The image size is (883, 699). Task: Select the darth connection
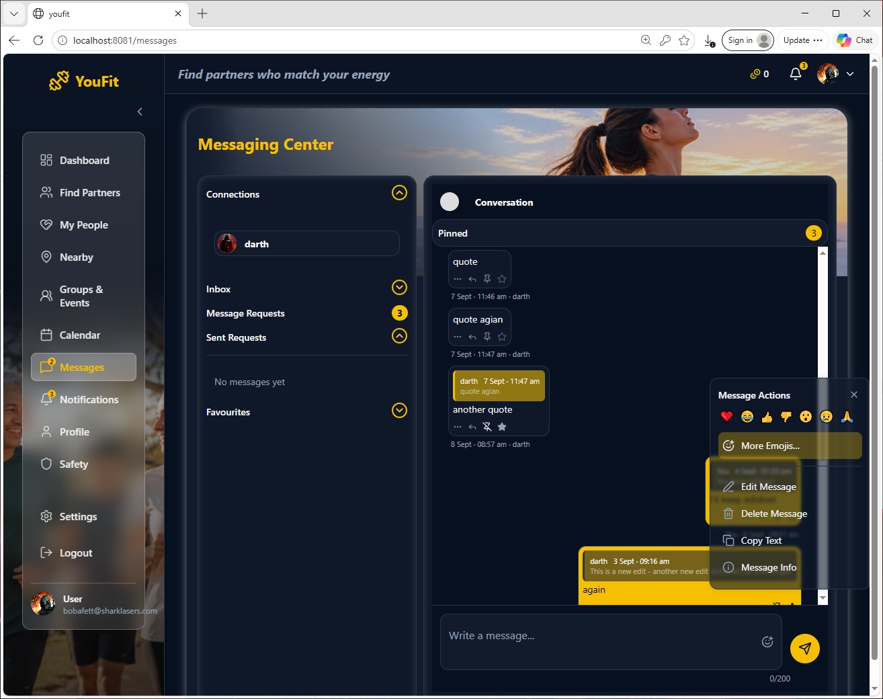tap(307, 243)
